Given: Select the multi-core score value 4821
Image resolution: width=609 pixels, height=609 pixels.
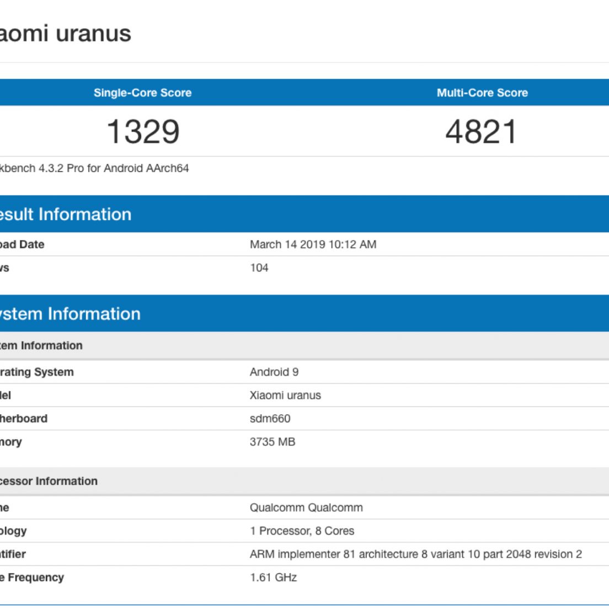Looking at the screenshot, I should click(482, 132).
